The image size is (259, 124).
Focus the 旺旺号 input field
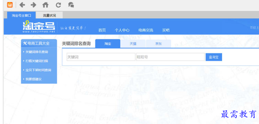(170, 57)
